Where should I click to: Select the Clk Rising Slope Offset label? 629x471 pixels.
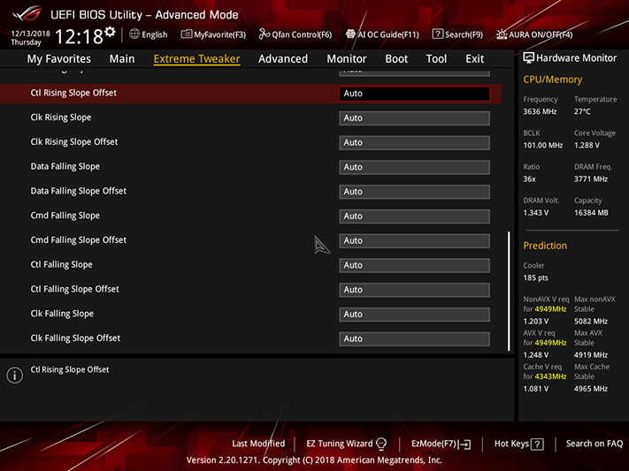74,142
